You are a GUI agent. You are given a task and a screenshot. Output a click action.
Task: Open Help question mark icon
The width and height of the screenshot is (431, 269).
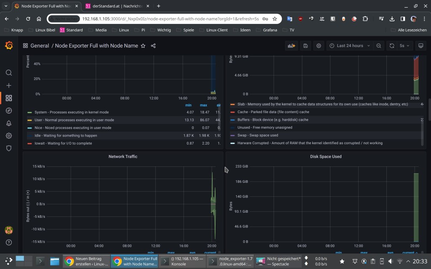(9, 243)
